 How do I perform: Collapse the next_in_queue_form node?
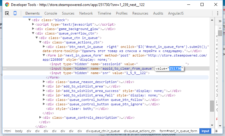pos(44,55)
